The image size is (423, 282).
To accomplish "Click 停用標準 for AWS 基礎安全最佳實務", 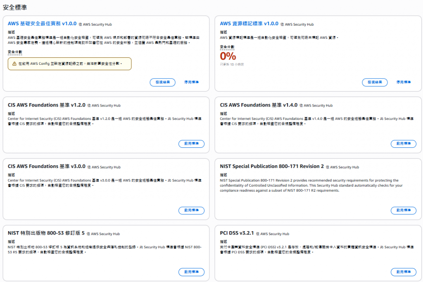I will coord(192,82).
